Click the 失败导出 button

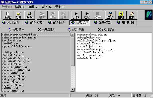click(16, 30)
